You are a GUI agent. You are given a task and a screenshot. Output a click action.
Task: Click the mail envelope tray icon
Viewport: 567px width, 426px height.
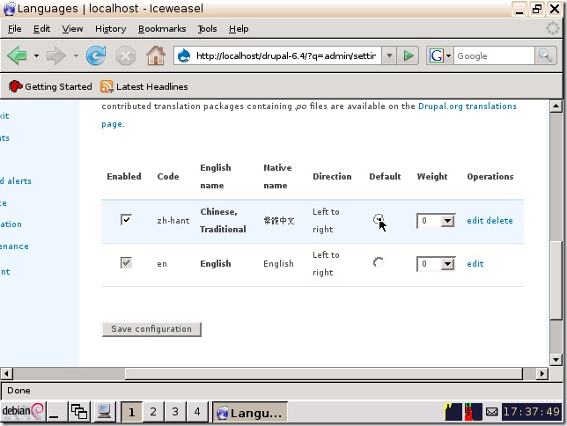pyautogui.click(x=491, y=412)
